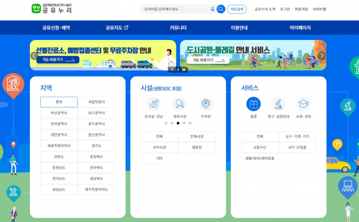Select the 서울특별시 region option

coord(96,102)
